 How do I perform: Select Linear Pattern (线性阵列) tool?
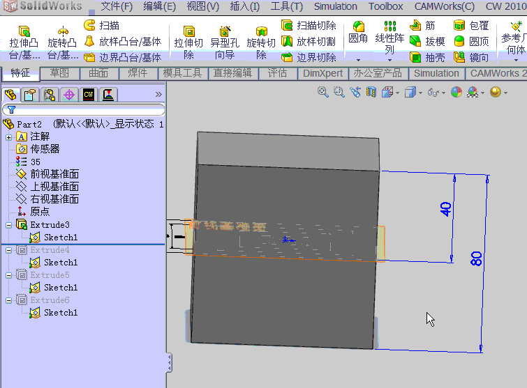(x=389, y=38)
